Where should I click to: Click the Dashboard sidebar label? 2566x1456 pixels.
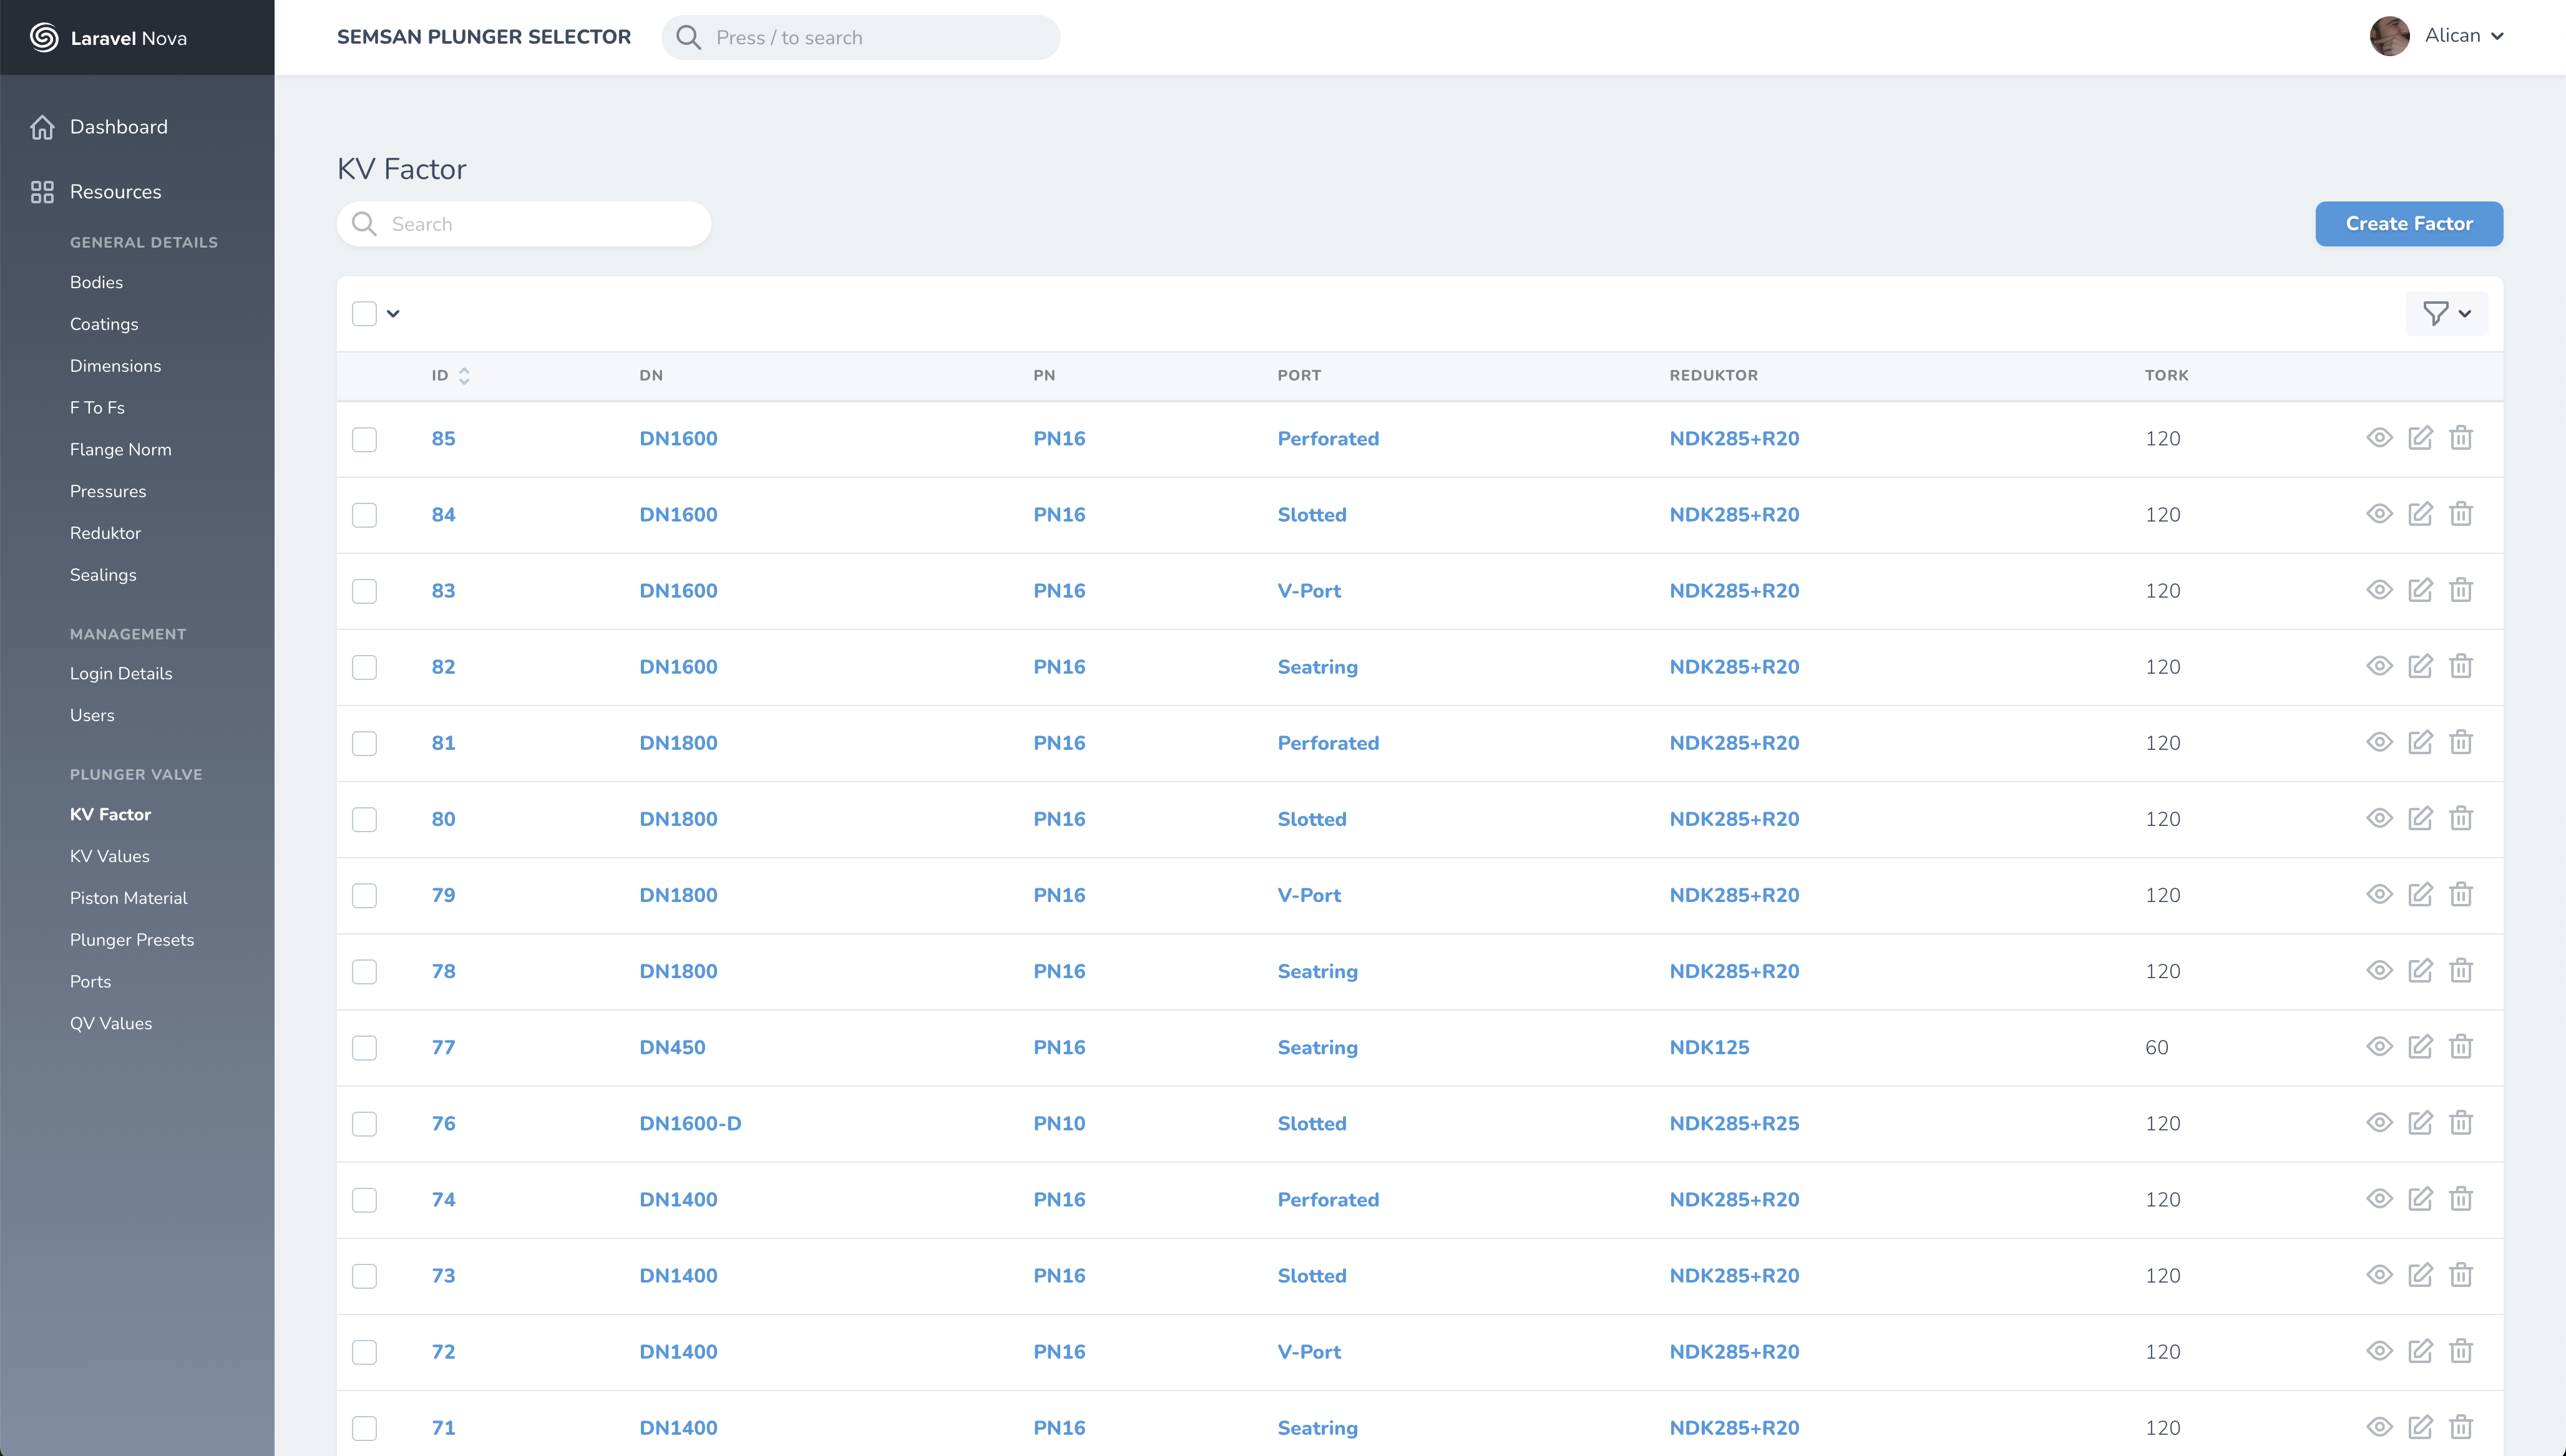[119, 127]
